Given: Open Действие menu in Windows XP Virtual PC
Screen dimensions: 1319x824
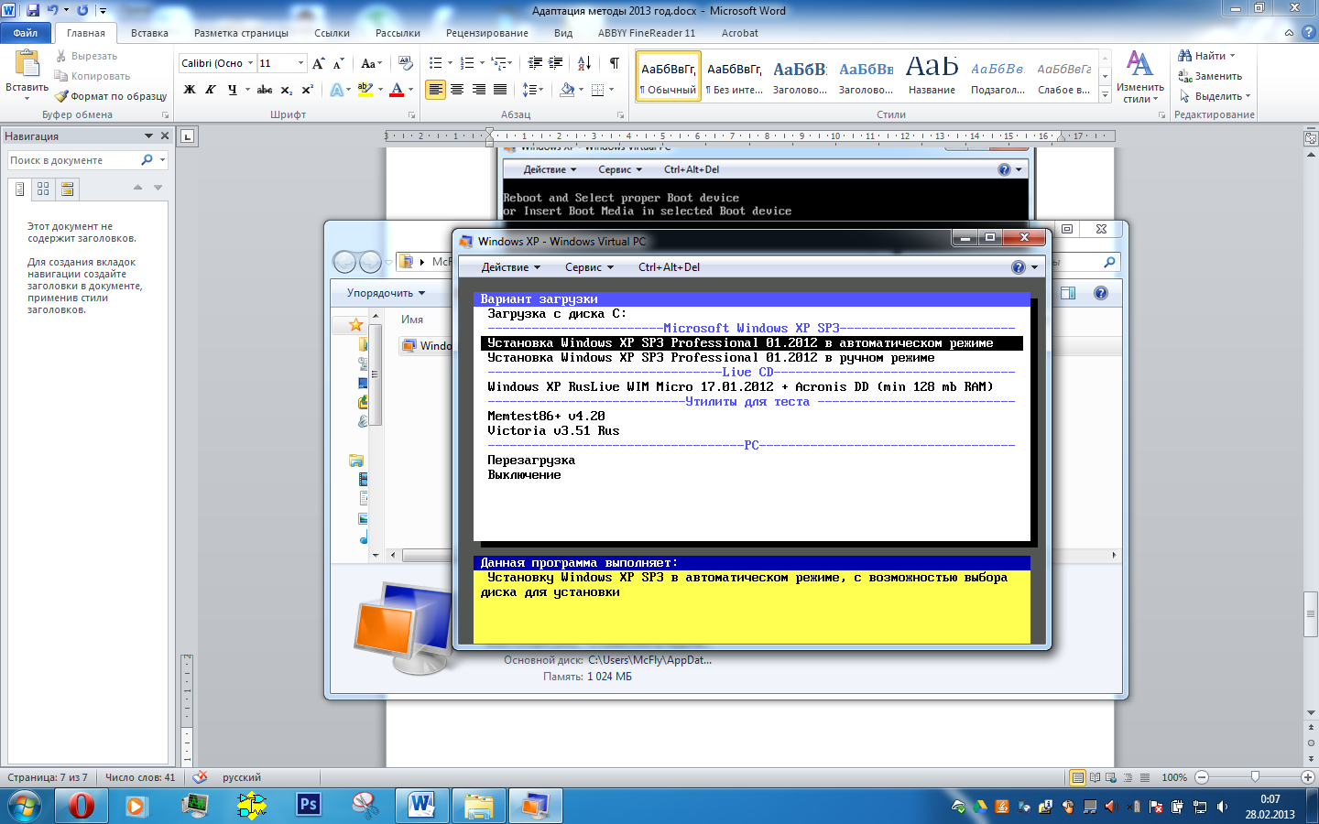Looking at the screenshot, I should (511, 267).
